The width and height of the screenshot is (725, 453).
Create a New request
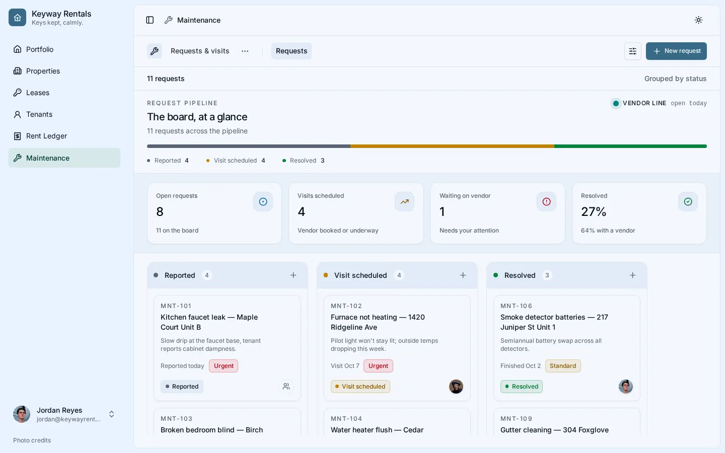tap(676, 51)
